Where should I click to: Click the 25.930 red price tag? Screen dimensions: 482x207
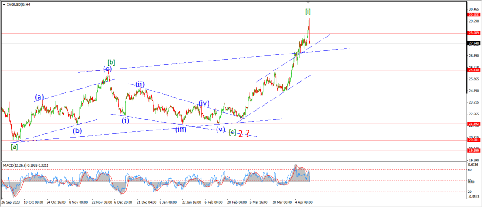click(x=474, y=70)
